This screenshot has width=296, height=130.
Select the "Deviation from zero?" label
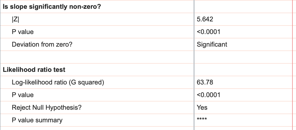42,44
